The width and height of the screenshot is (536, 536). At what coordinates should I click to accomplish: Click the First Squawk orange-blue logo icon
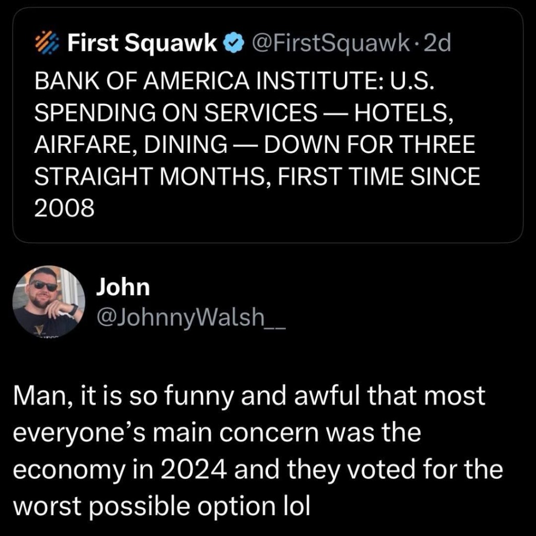coord(47,42)
